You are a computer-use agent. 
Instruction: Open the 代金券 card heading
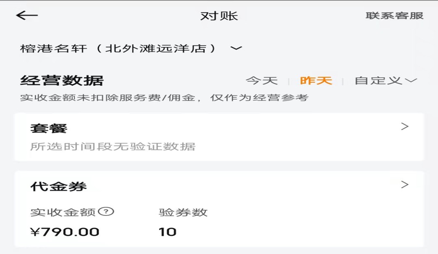[58, 186]
